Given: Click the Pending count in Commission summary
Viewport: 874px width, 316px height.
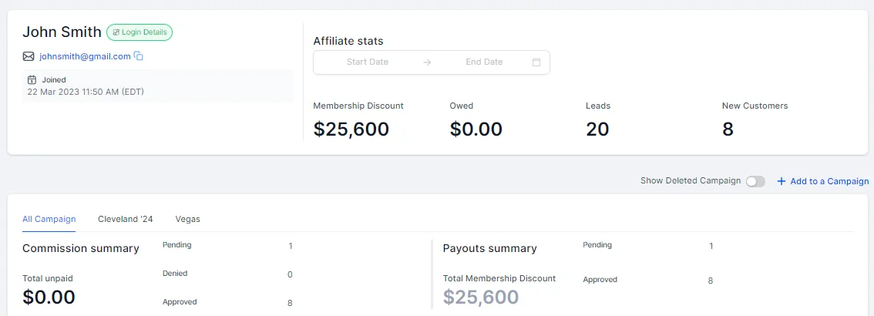Looking at the screenshot, I should [291, 246].
